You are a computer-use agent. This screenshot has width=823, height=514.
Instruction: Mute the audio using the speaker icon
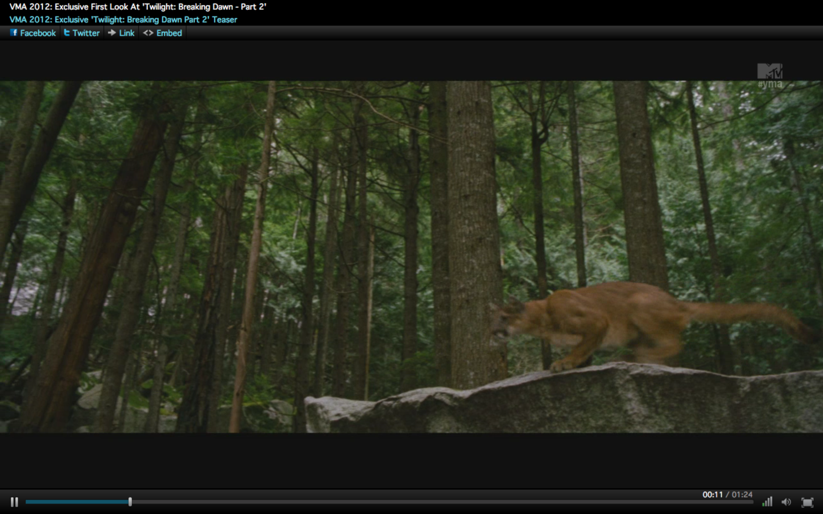pos(786,502)
